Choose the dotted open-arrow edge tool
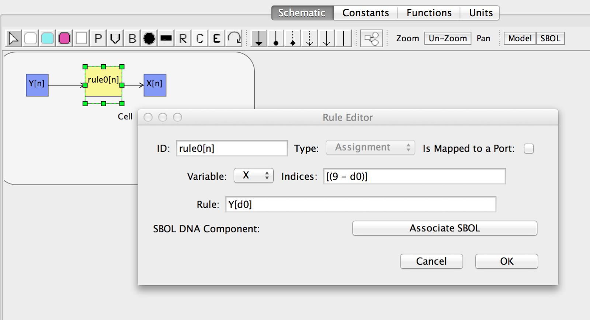Viewport: 590px width, 320px height. [310, 38]
